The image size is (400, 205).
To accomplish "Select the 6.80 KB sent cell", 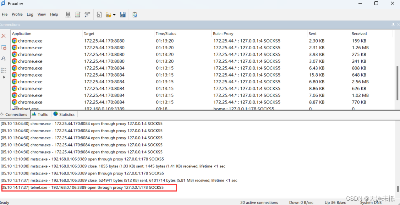I will coord(317,82).
